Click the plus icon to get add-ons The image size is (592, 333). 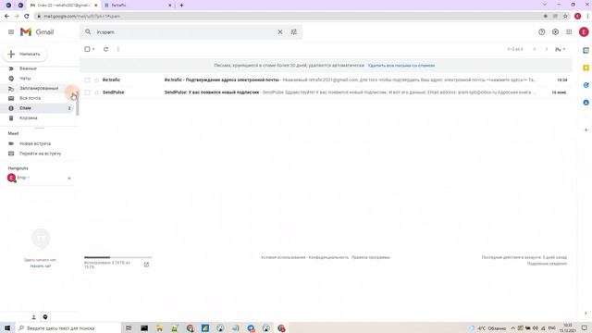[x=586, y=129]
